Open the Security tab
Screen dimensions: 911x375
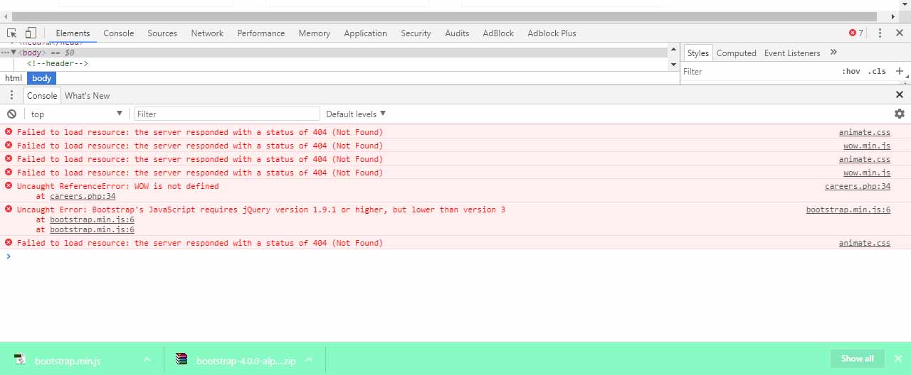(416, 33)
